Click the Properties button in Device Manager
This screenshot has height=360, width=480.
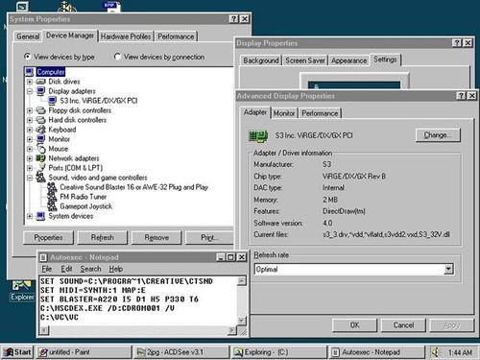click(48, 237)
